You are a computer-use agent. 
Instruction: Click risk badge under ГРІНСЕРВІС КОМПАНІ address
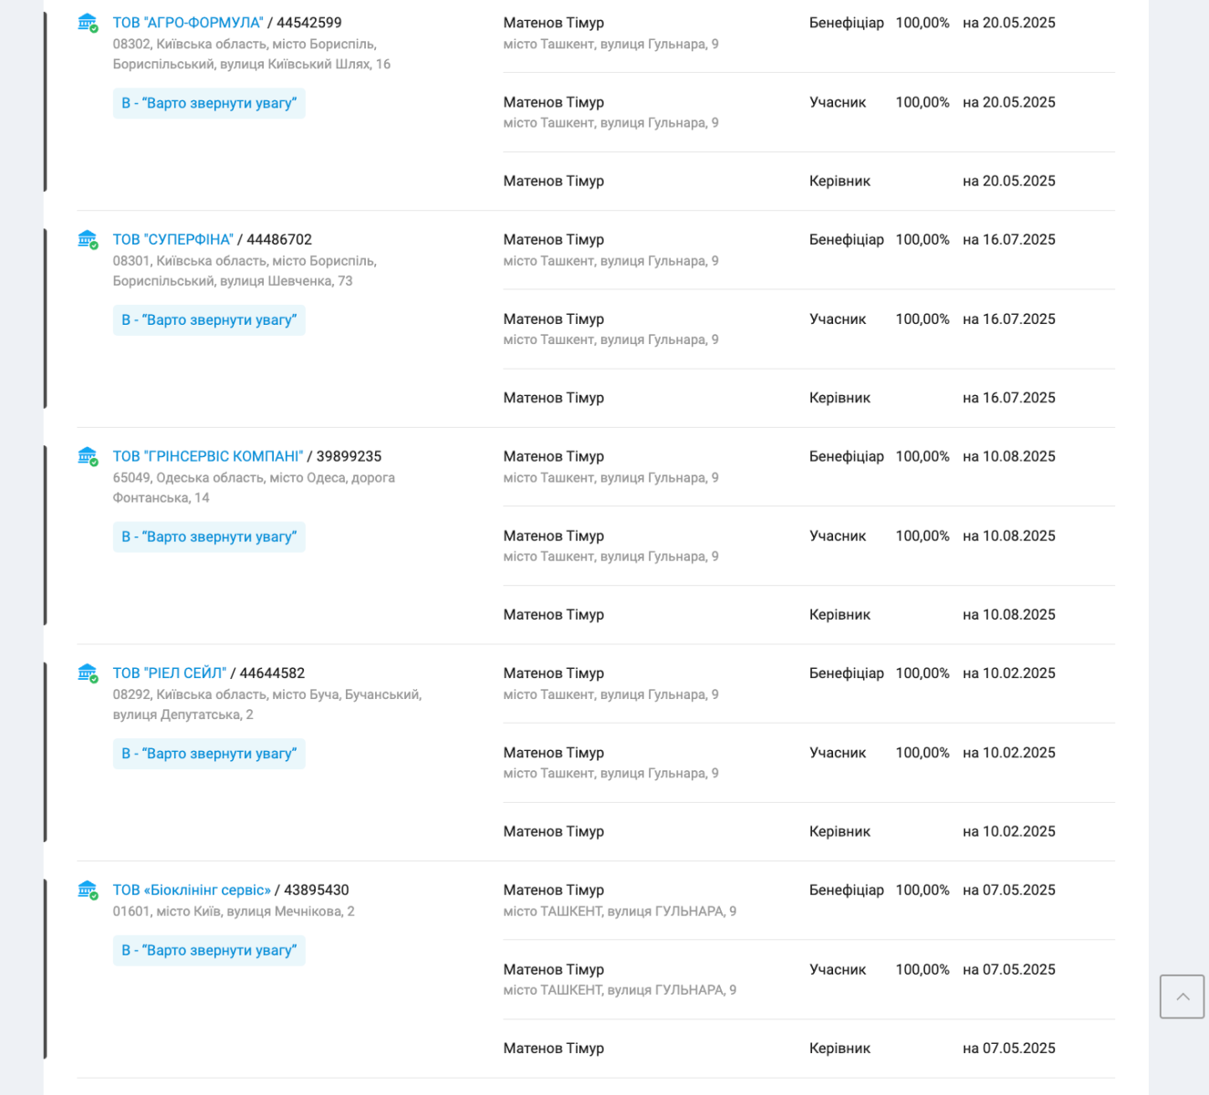pyautogui.click(x=209, y=537)
